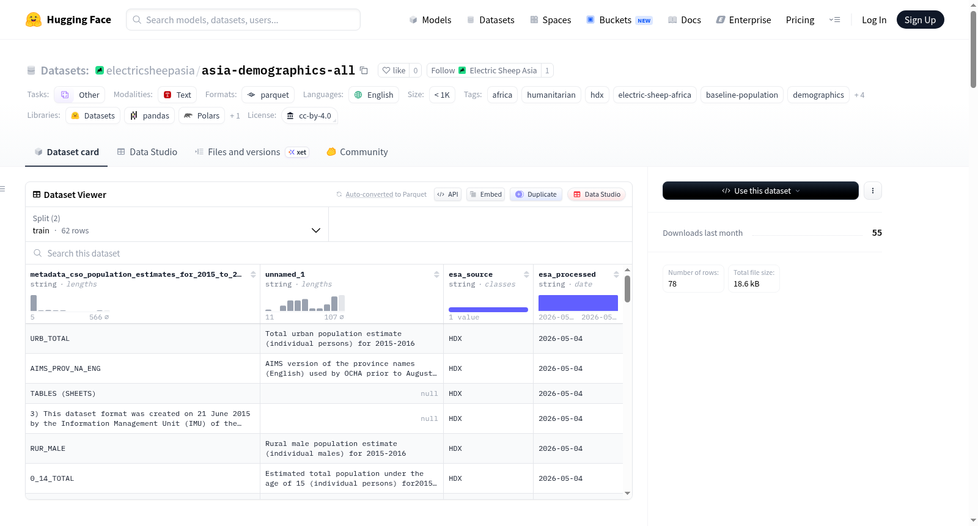Select the English language tag

click(x=374, y=95)
